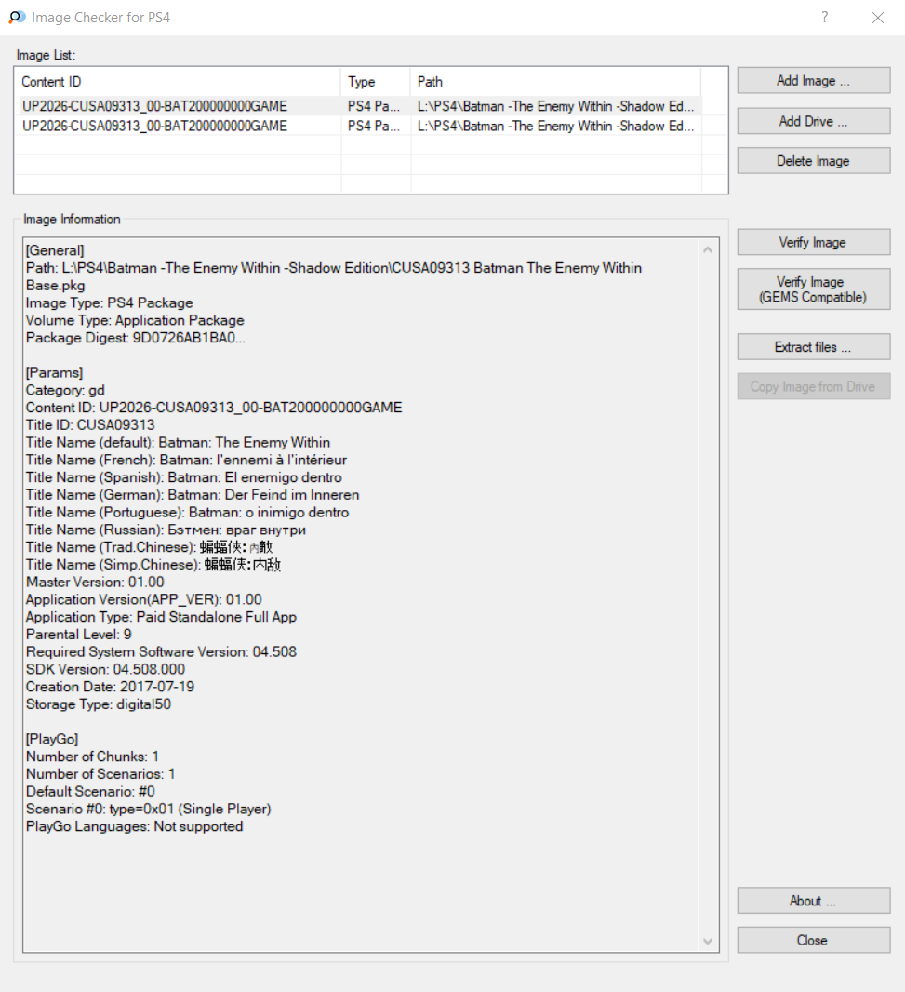This screenshot has width=905, height=992.
Task: Click the Required System Software Version line
Action: (161, 652)
